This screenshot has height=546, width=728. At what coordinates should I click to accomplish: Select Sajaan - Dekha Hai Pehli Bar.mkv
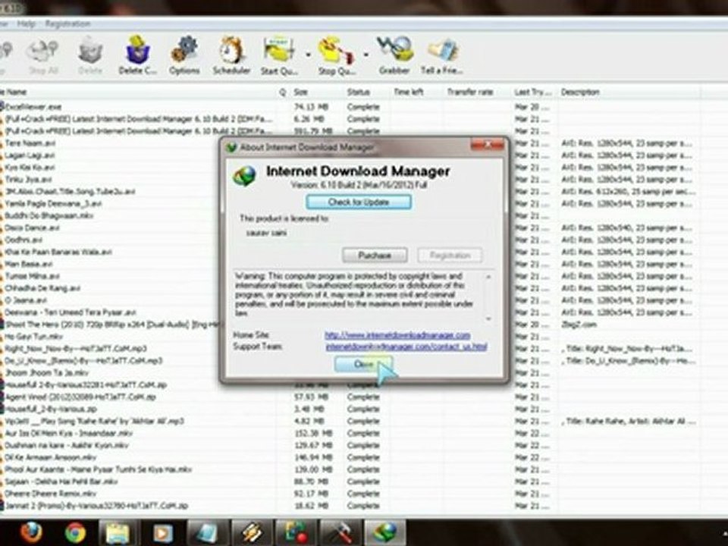coord(61,482)
